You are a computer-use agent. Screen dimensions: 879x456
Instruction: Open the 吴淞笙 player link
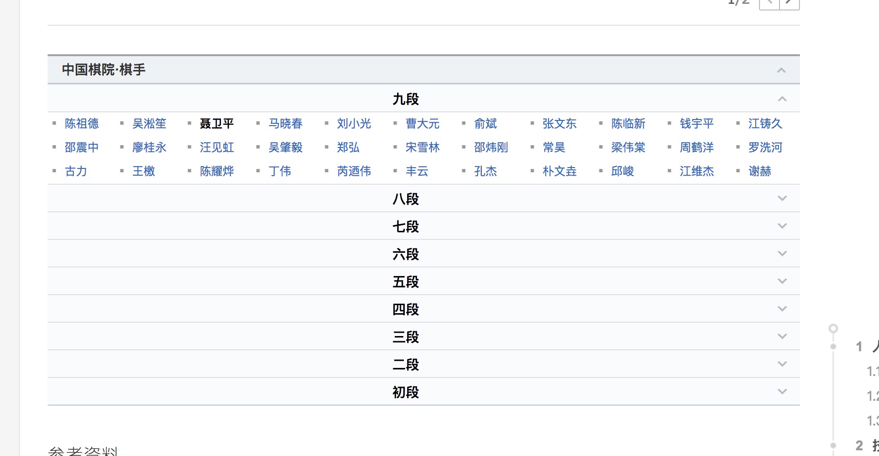[150, 124]
